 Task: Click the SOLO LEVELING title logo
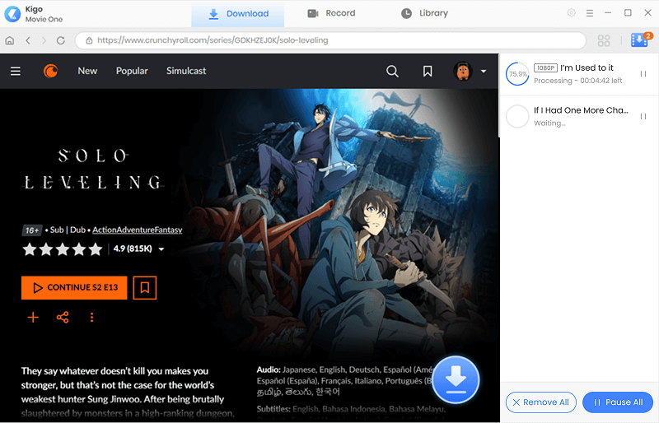[93, 169]
